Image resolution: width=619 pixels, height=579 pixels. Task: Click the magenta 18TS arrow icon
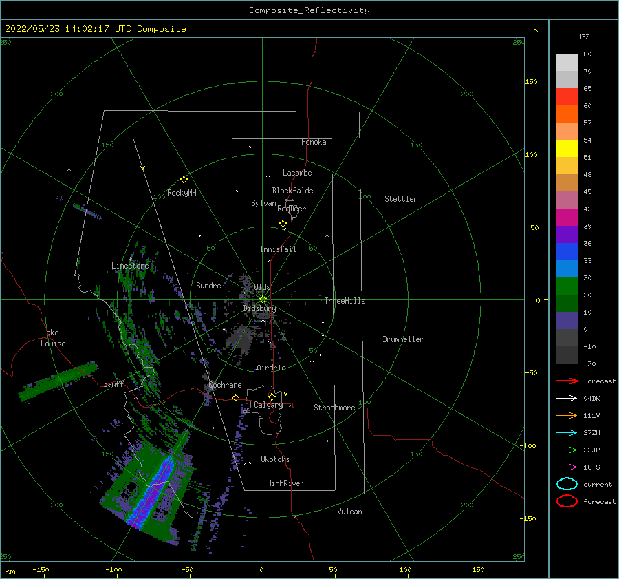pos(567,467)
